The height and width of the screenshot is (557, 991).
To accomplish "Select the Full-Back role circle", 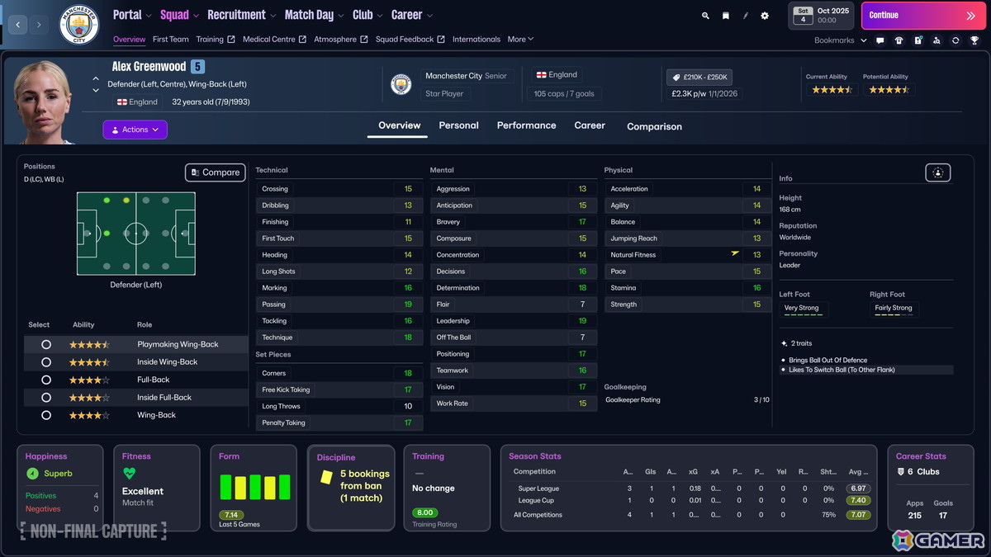I will [46, 380].
